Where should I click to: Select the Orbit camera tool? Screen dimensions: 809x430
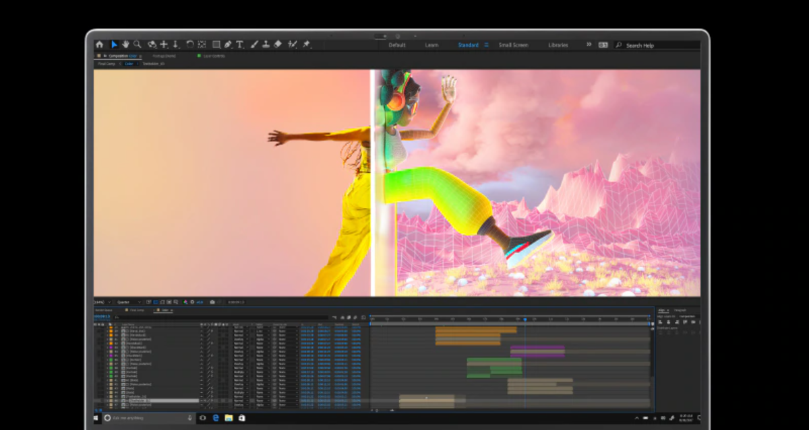tap(152, 44)
